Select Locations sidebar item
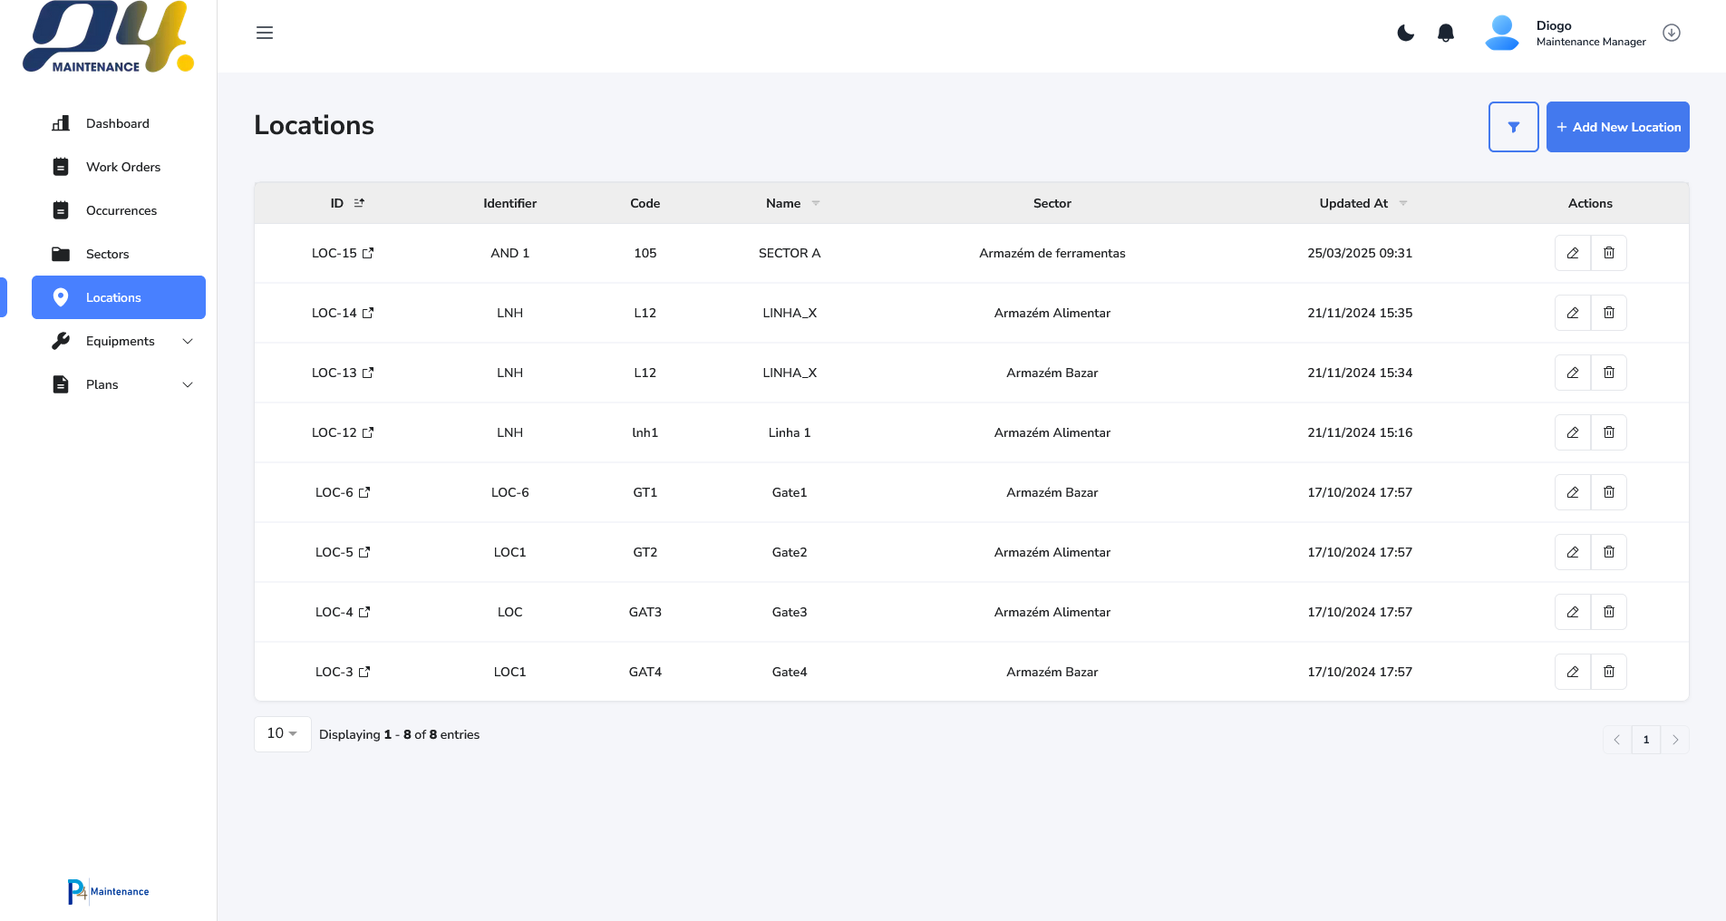Screen dimensions: 1726x921 tap(119, 297)
